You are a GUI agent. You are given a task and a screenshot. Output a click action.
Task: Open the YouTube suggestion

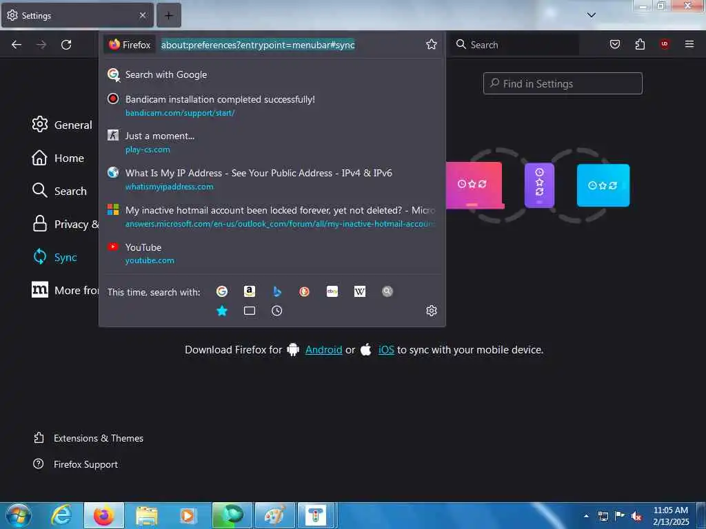coord(272,253)
